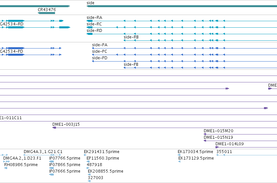Click the E1-011C11 clone label
The height and width of the screenshot is (183, 277).
point(11,118)
